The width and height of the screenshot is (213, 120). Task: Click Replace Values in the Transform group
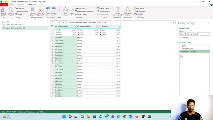tap(81, 14)
